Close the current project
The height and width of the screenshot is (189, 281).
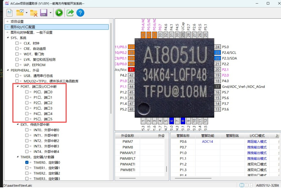(33, 13)
